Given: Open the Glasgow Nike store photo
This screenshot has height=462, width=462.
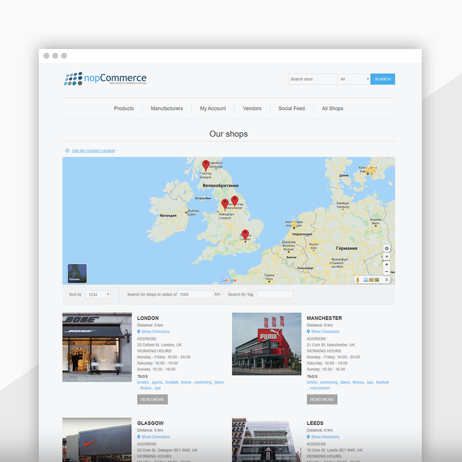Looking at the screenshot, I should click(x=97, y=440).
